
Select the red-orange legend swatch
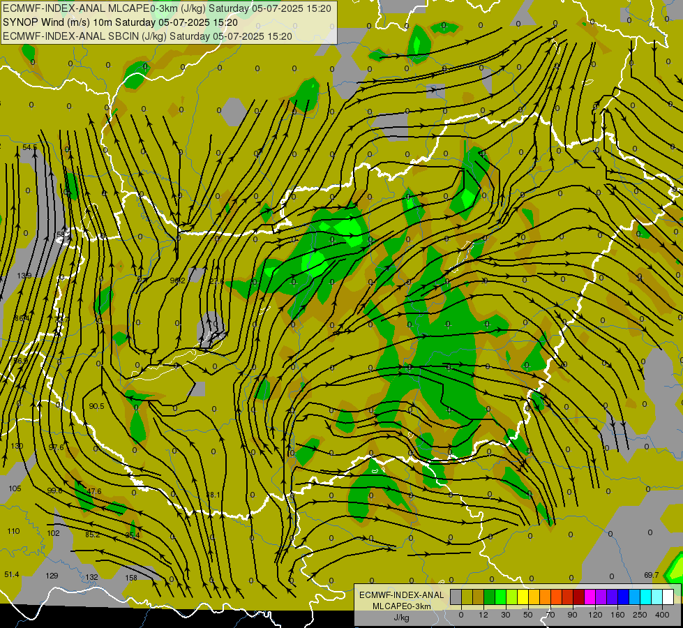point(556,597)
